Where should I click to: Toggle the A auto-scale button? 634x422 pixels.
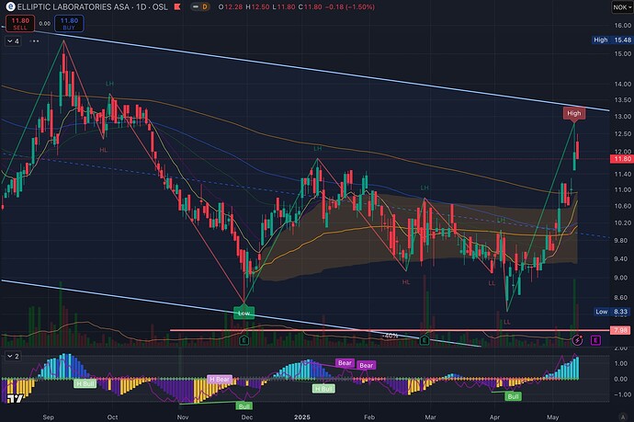coord(623,417)
